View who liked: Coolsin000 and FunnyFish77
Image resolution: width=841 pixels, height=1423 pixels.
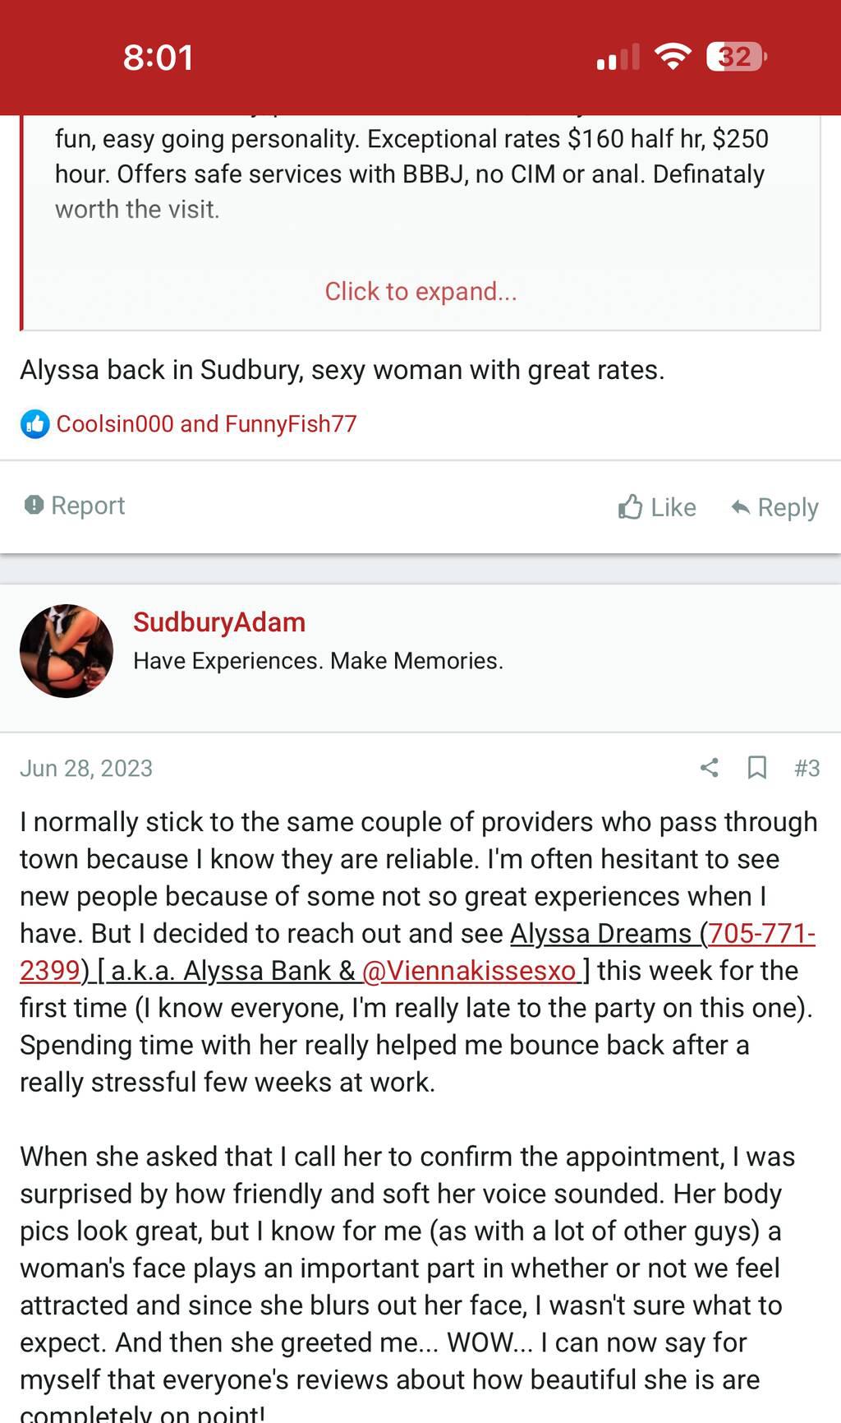click(x=206, y=424)
